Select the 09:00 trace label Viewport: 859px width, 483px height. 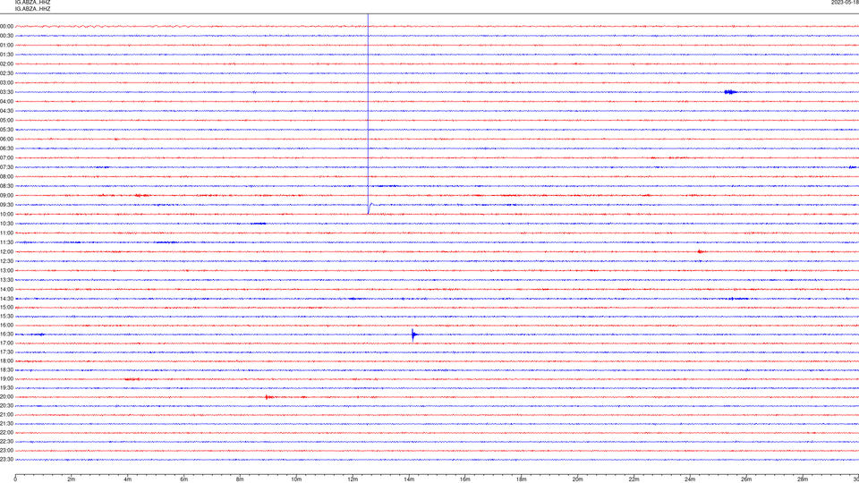click(x=6, y=196)
